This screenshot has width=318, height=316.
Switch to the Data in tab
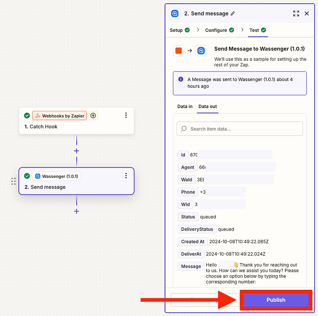click(x=185, y=106)
